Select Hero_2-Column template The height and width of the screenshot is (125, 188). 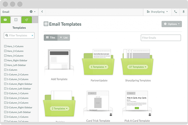coord(14,51)
